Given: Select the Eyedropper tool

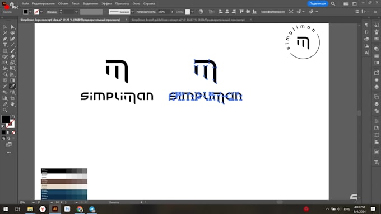Looking at the screenshot, I should (x=13, y=86).
